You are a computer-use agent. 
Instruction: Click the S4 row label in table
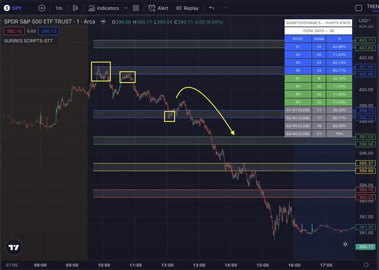(x=298, y=70)
